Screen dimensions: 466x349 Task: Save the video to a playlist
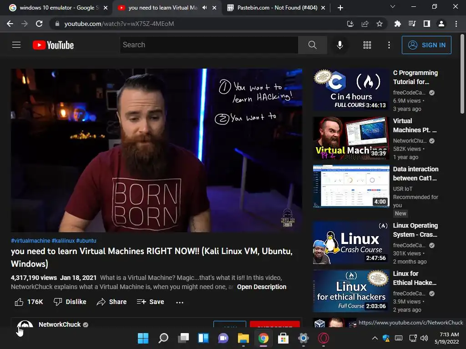150,302
